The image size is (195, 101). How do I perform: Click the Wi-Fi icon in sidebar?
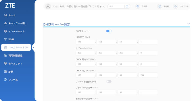pyautogui.click(x=5, y=39)
